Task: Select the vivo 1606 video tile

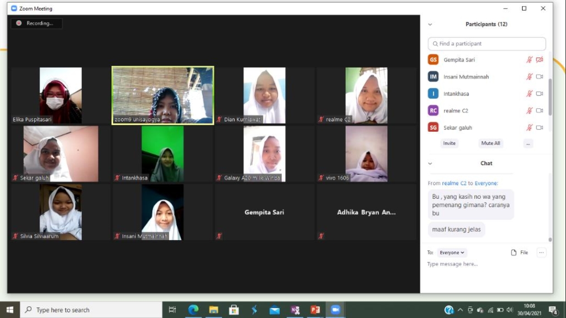Action: click(367, 154)
